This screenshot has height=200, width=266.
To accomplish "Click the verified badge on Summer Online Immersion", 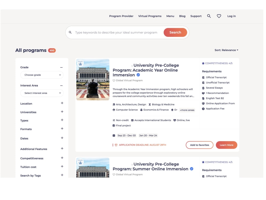I will 192,169.
